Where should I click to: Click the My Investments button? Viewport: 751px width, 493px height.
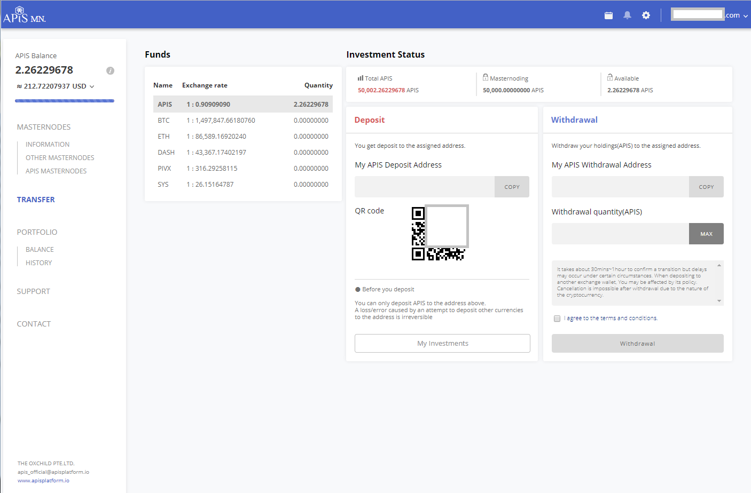tap(442, 344)
